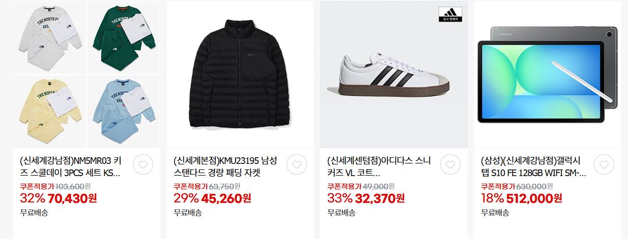This screenshot has height=239, width=628.
Task: Open blue North Face sweatshirt set image
Action: point(123,111)
